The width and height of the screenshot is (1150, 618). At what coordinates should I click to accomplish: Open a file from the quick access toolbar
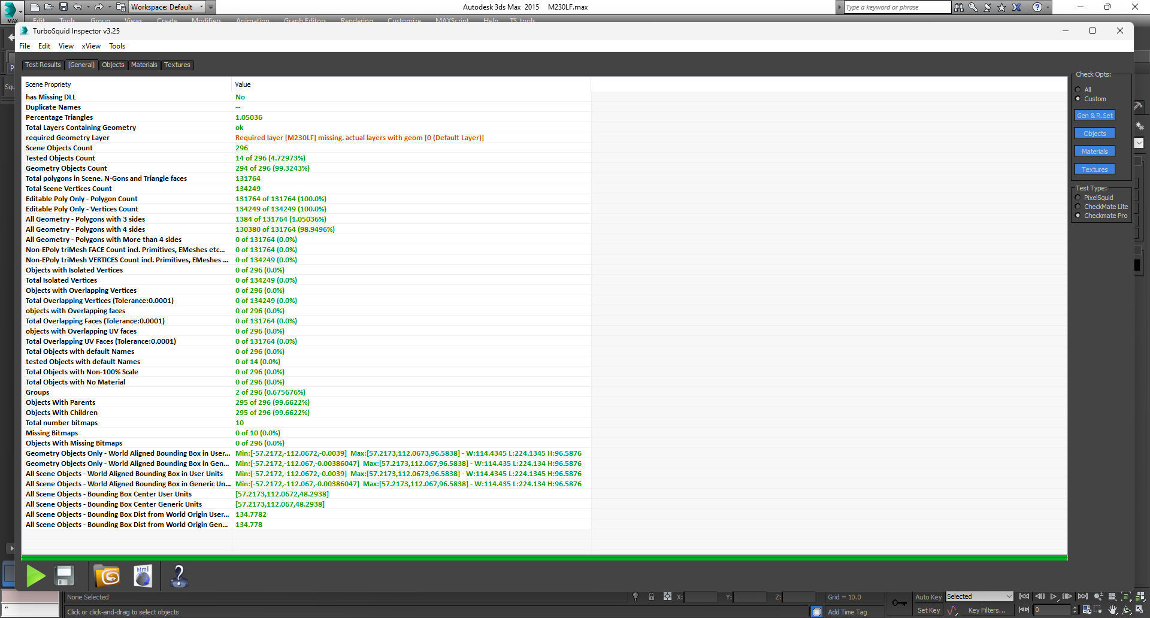point(49,7)
